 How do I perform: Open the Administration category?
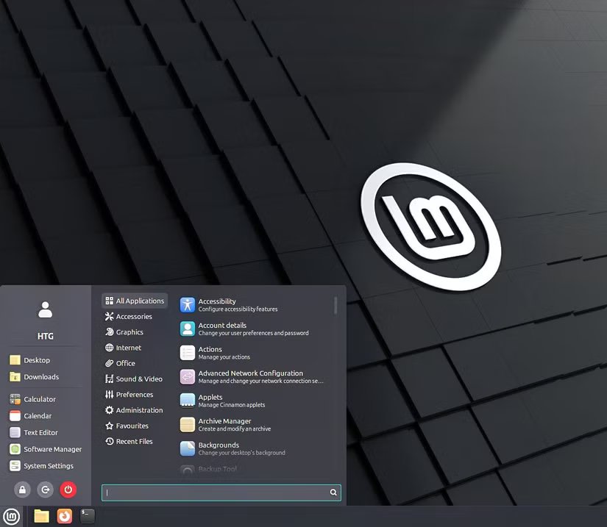(140, 410)
